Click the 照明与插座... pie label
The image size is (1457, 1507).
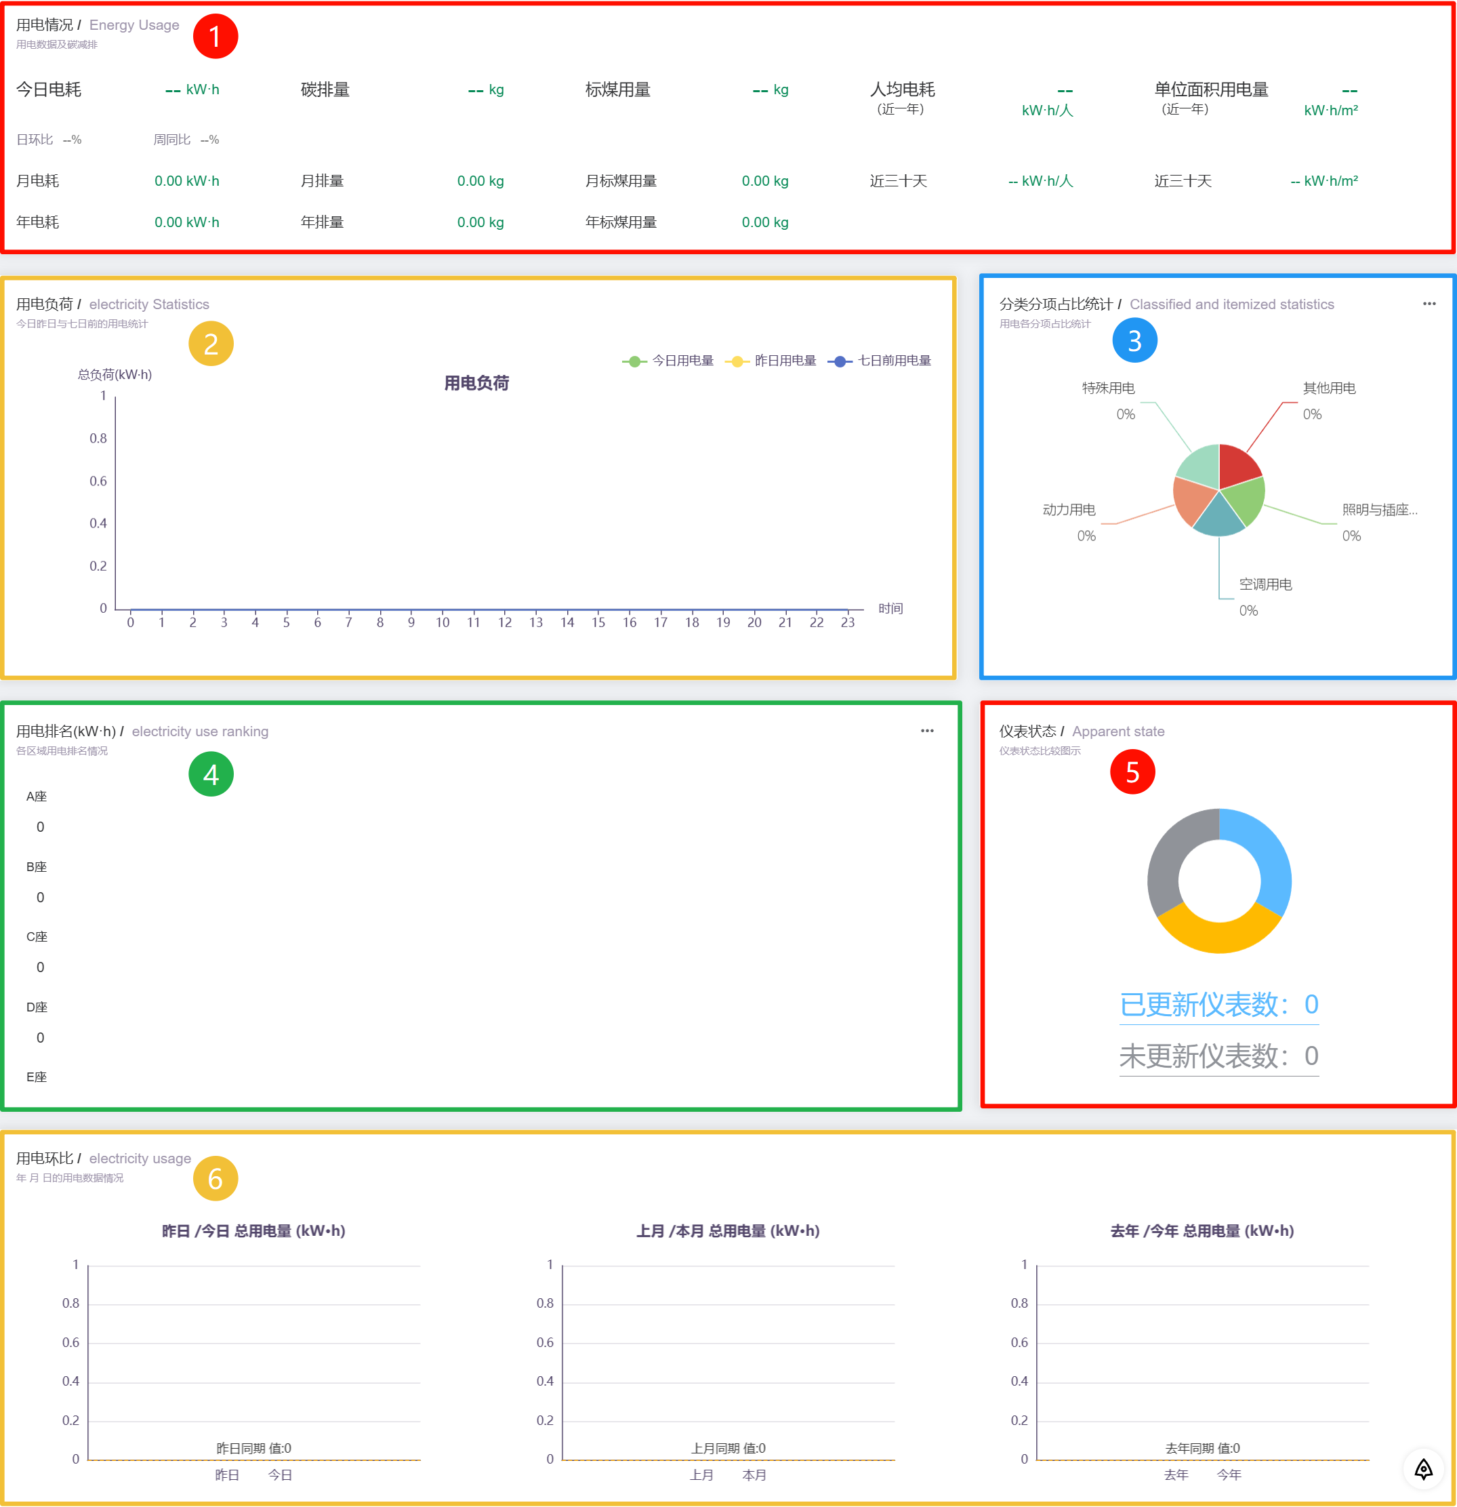pyautogui.click(x=1379, y=510)
